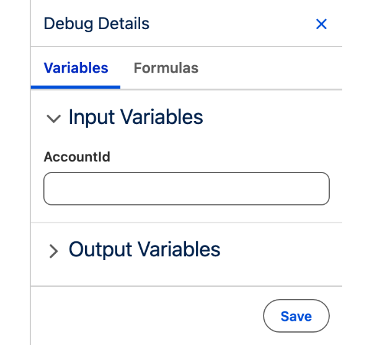Expand the Output Variables section chevron

click(x=53, y=251)
